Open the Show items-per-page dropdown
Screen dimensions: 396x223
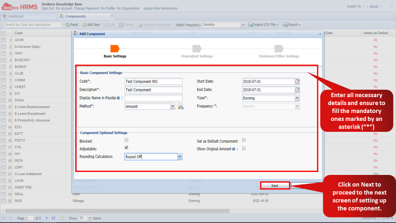tap(90, 218)
